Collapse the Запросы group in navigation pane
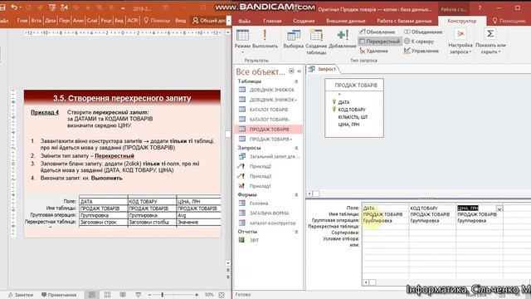531x299 pixels. point(296,148)
